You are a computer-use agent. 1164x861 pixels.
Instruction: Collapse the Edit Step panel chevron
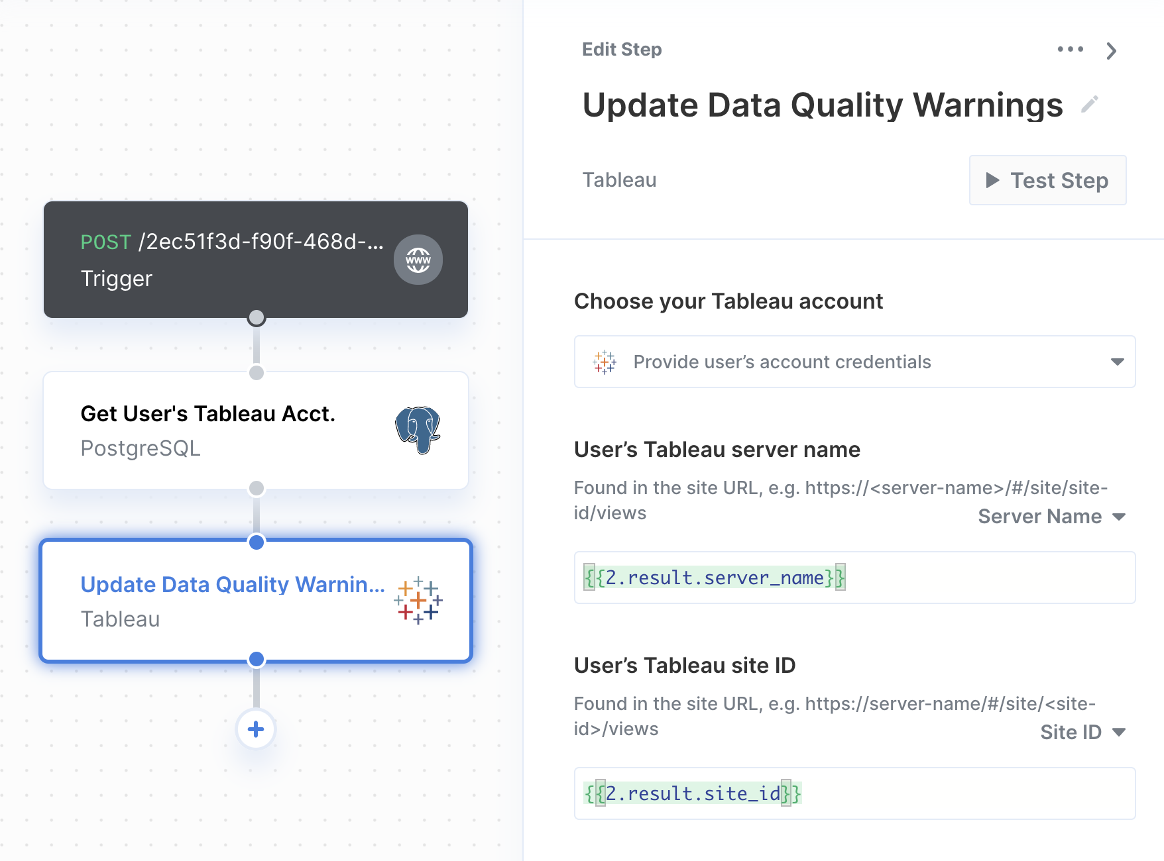coord(1112,51)
